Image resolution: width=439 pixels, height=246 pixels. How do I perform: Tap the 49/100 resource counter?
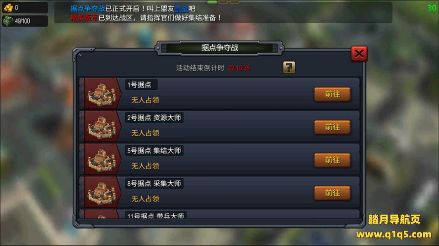coord(22,21)
